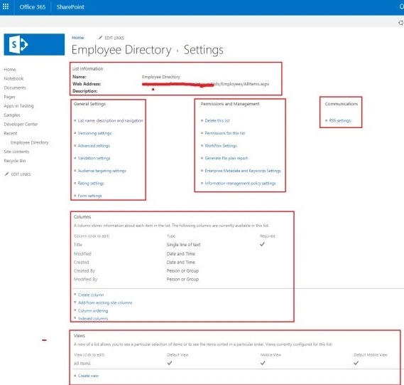Open Employee Directory under Recent

point(29,142)
